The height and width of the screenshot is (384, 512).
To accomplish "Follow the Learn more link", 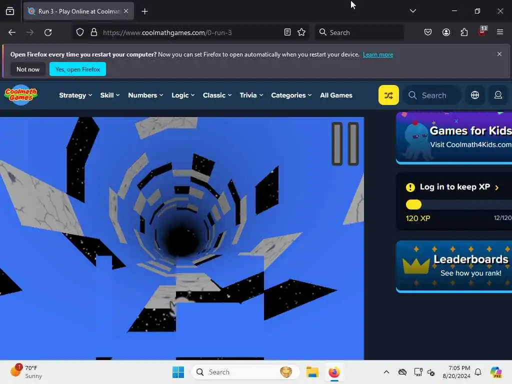I will tap(378, 54).
